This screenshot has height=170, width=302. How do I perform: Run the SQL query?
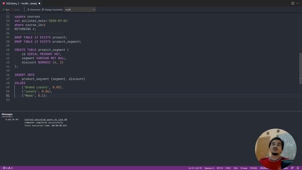click(x=6, y=9)
